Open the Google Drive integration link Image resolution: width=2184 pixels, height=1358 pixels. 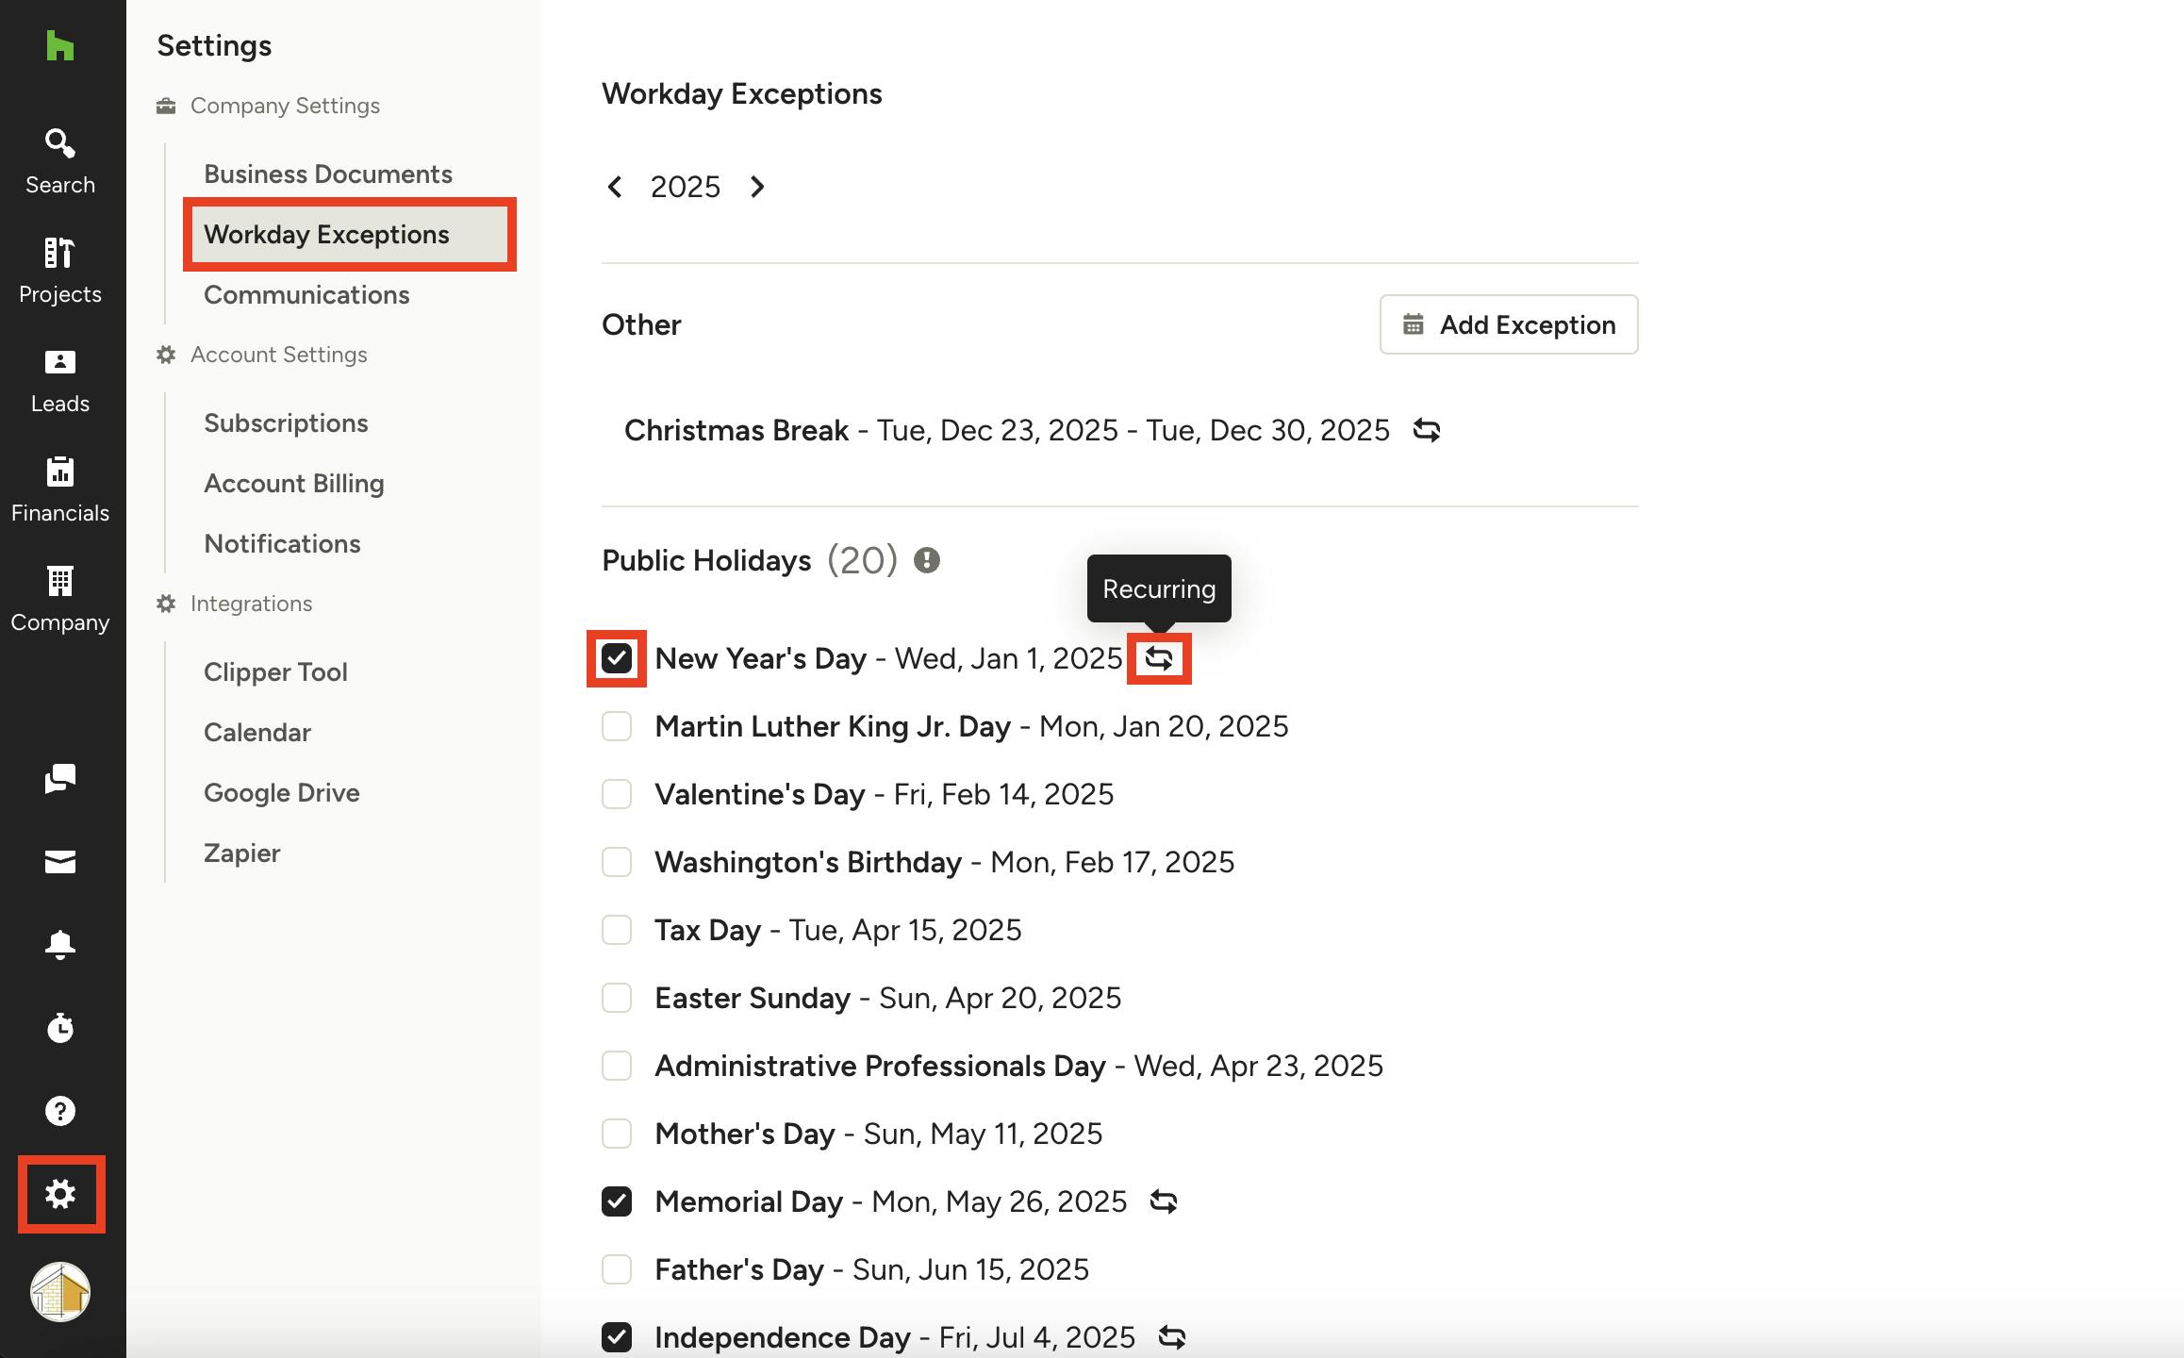pyautogui.click(x=281, y=792)
